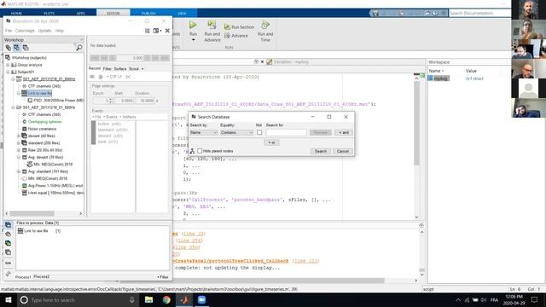Click the MATLAB icon in the taskbar

click(184, 299)
